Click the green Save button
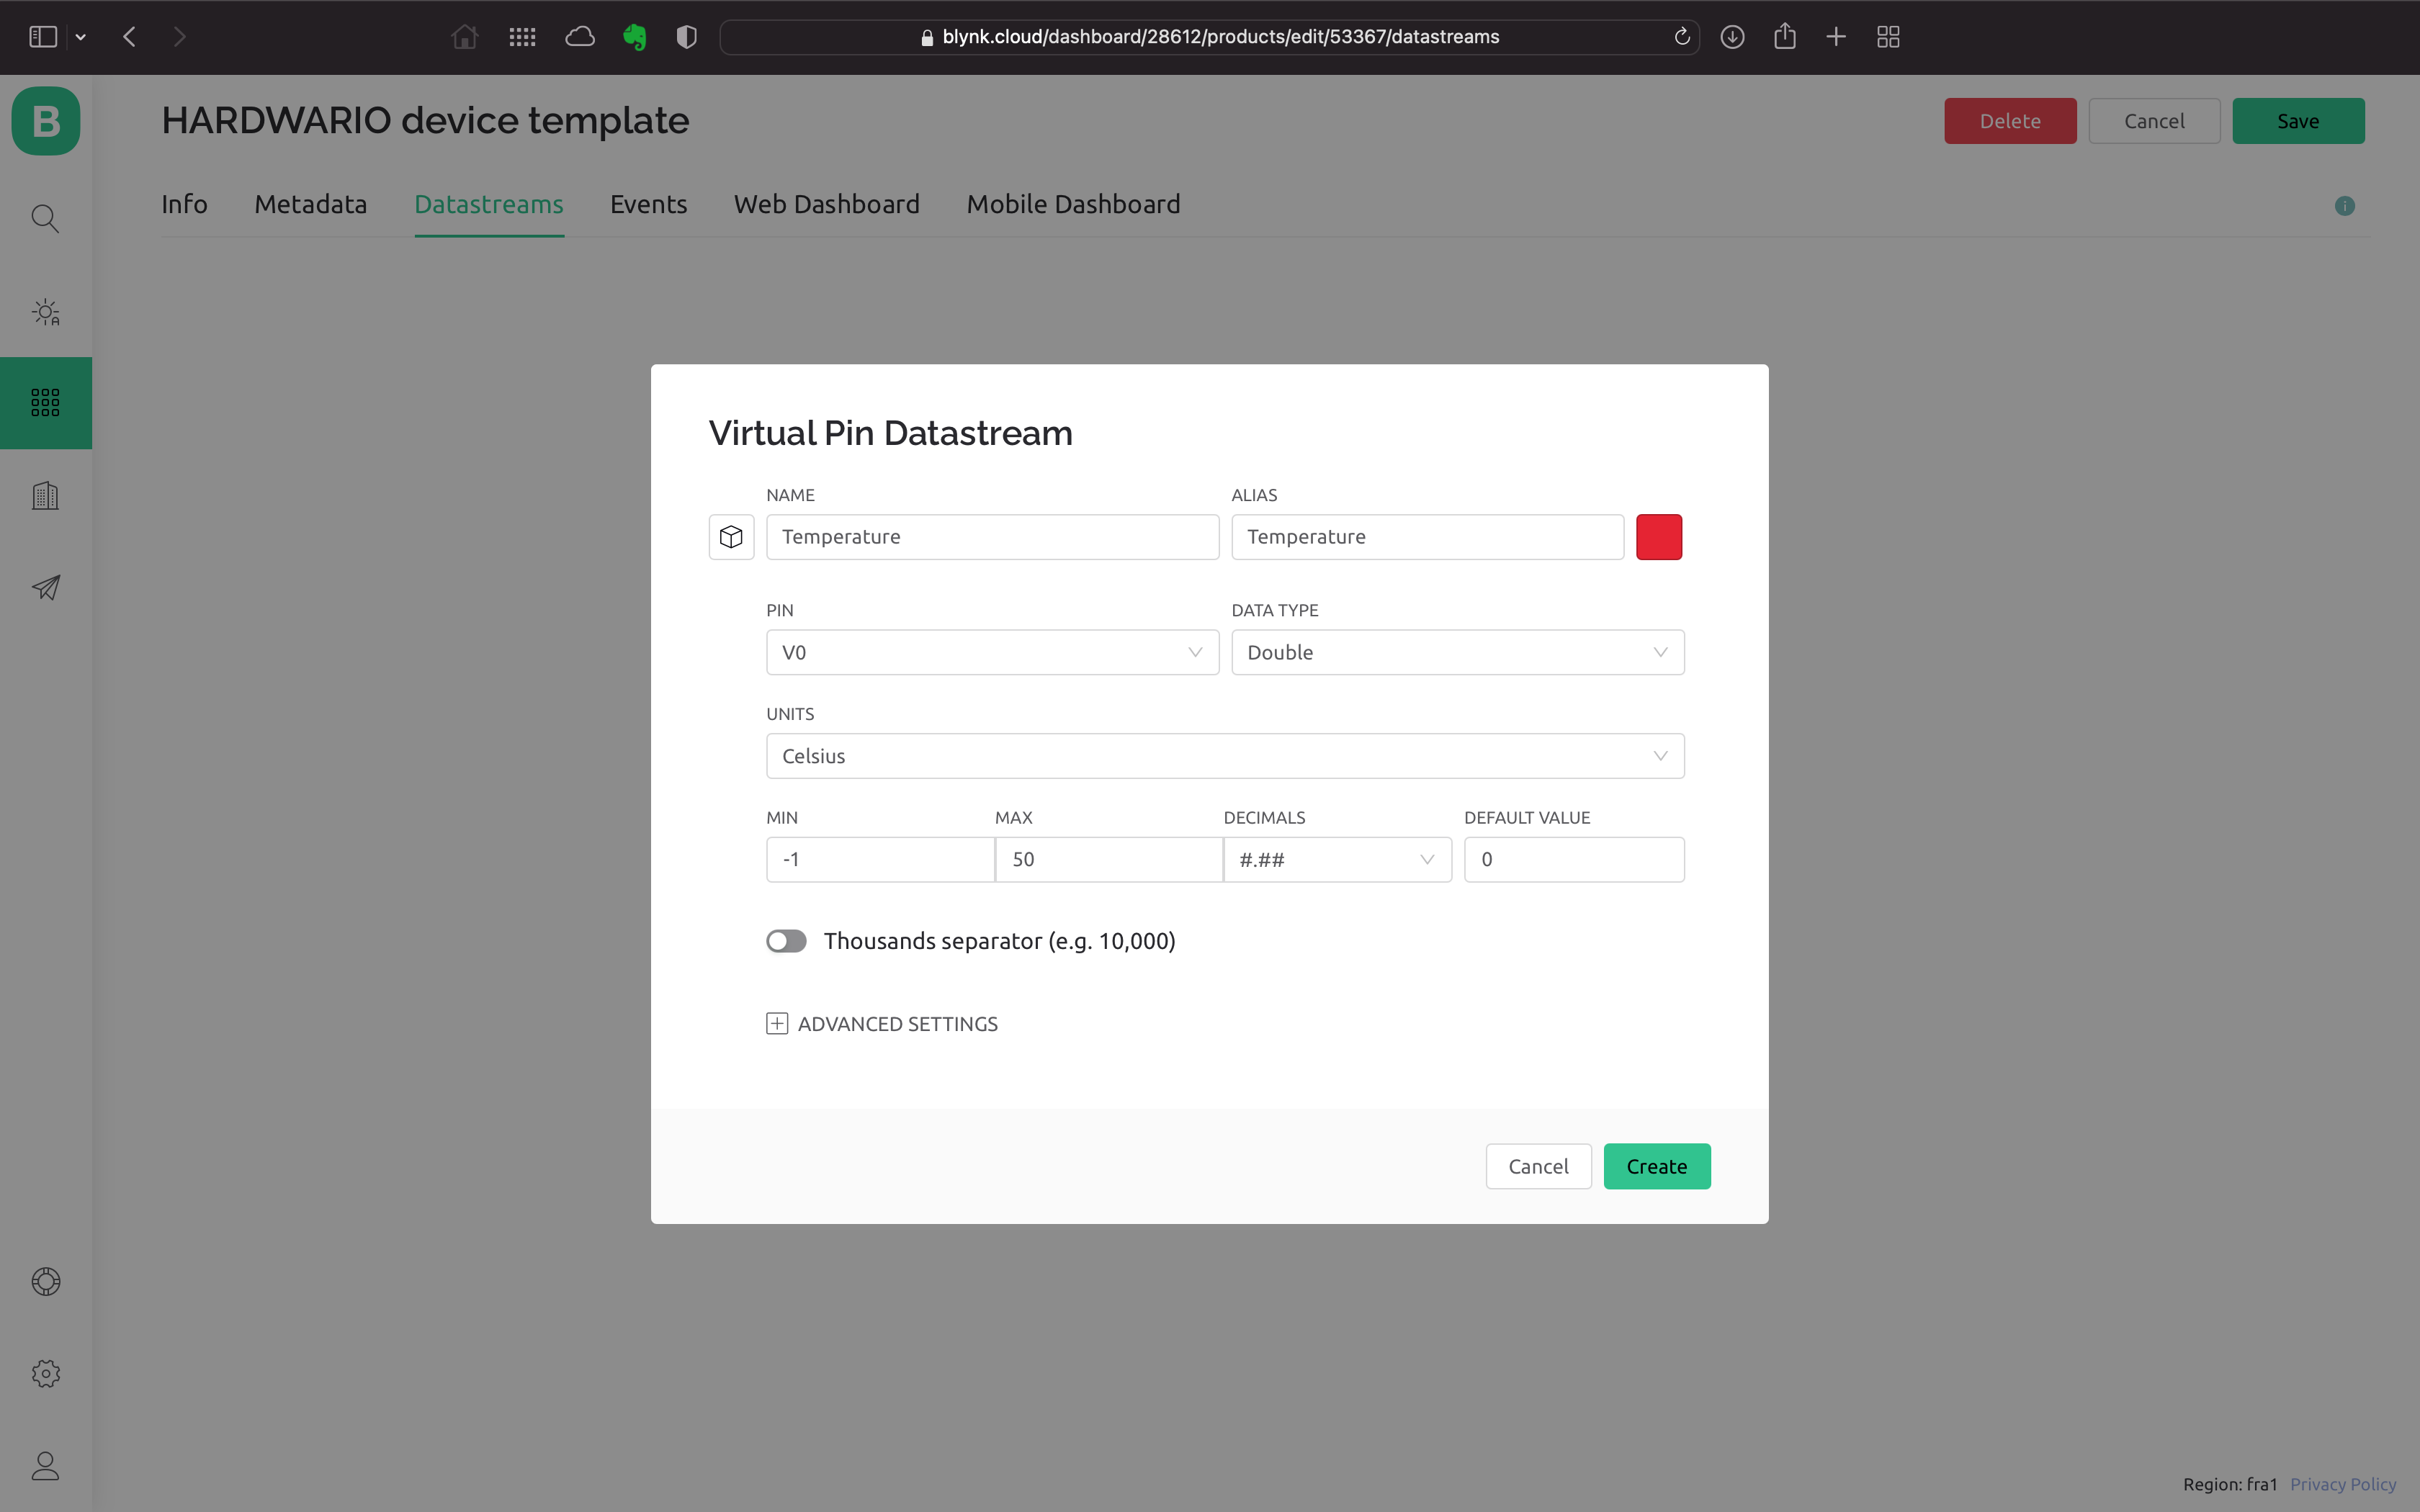 (2298, 121)
